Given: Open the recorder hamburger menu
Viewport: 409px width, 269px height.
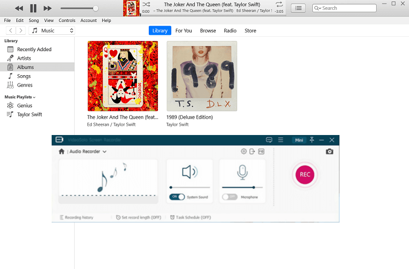Looking at the screenshot, I should tap(280, 140).
